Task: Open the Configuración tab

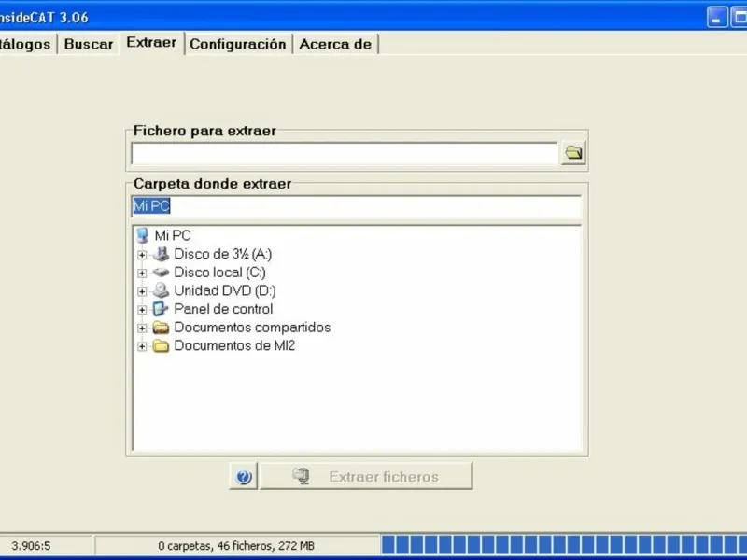Action: pyautogui.click(x=238, y=44)
